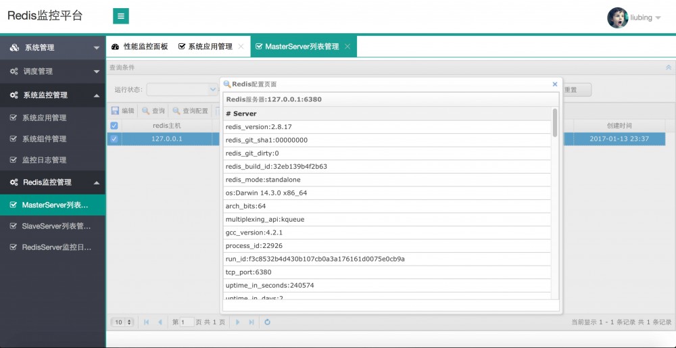Click the page number input field
676x348 pixels.
click(x=187, y=322)
